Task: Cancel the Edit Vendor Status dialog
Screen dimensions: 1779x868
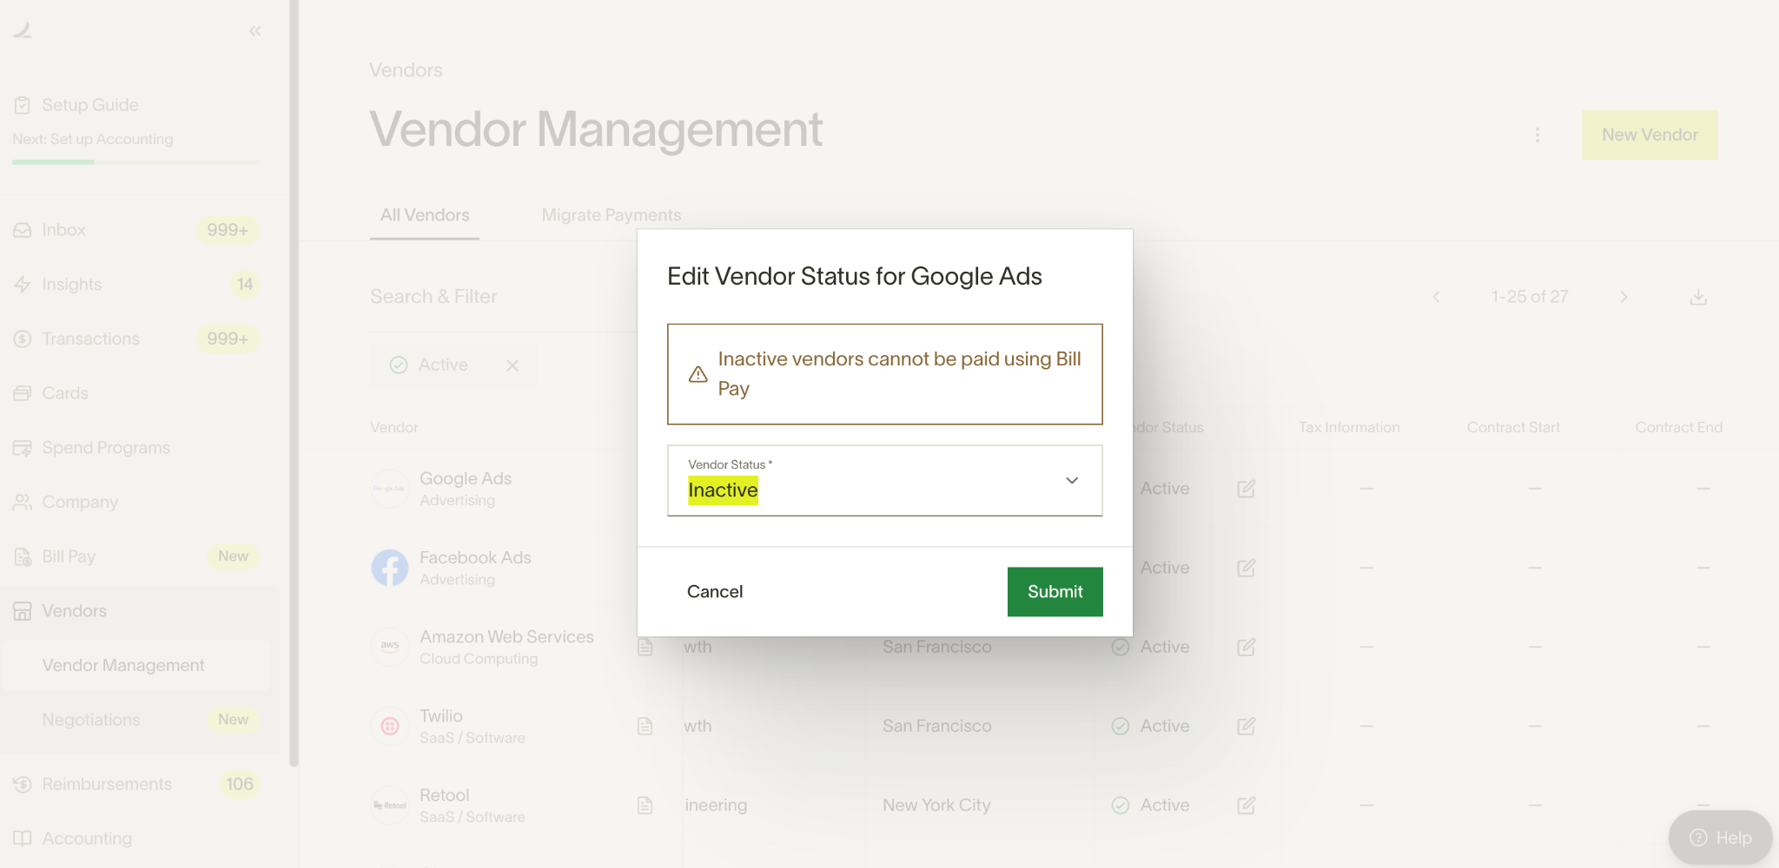Action: [x=715, y=592]
